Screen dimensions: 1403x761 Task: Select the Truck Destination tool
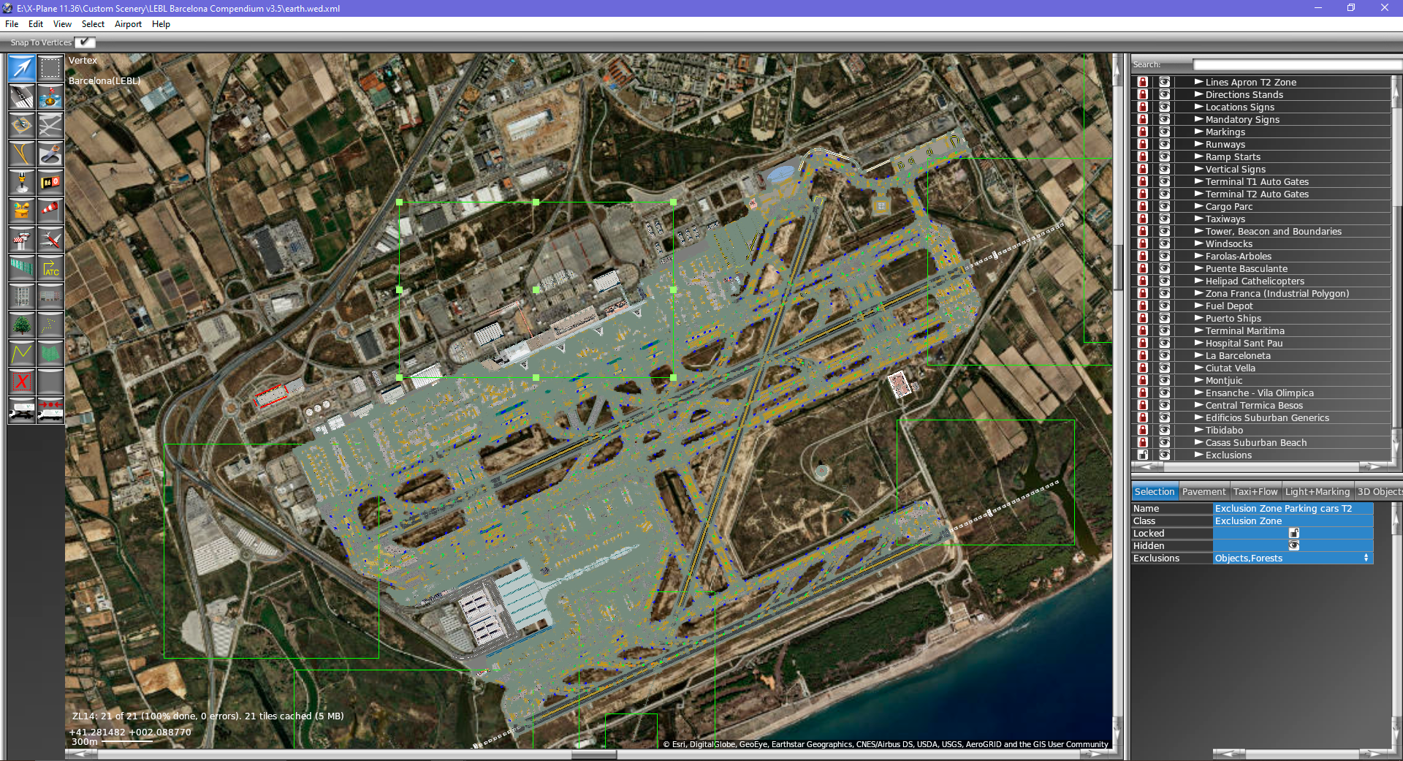coord(50,411)
